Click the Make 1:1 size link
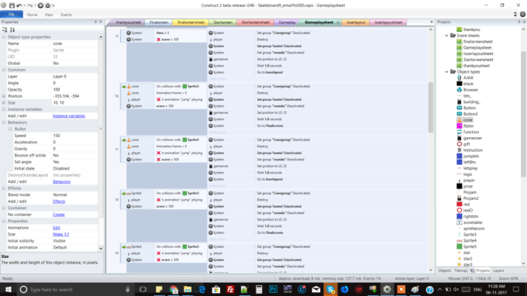 (x=60, y=234)
